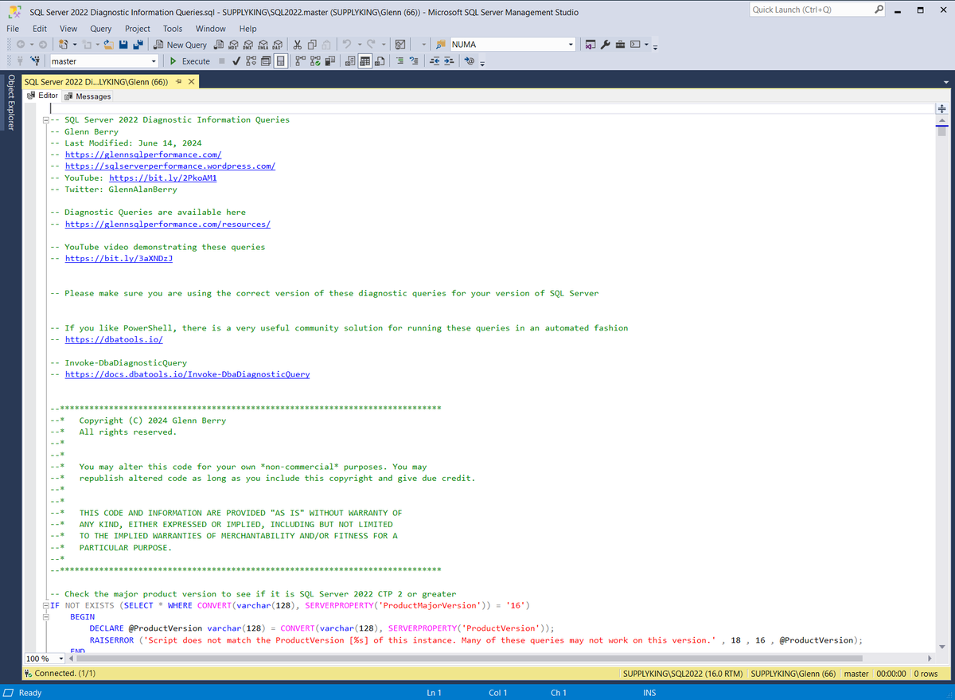Collapse the header comment block
The width and height of the screenshot is (955, 700).
point(46,120)
